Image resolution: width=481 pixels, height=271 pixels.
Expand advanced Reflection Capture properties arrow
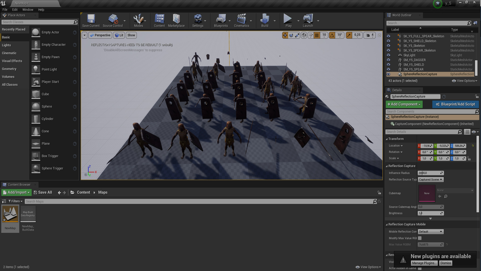430,219
